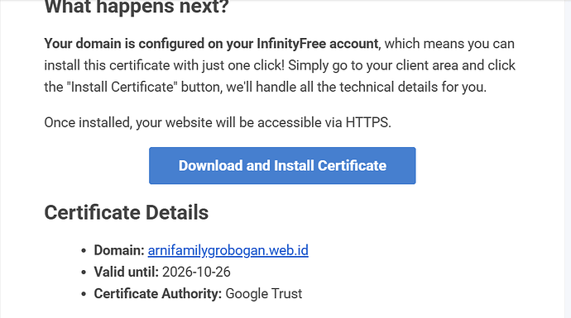This screenshot has width=571, height=318.
Task: Click the expiry date 2026-10-26
Action: click(x=196, y=272)
